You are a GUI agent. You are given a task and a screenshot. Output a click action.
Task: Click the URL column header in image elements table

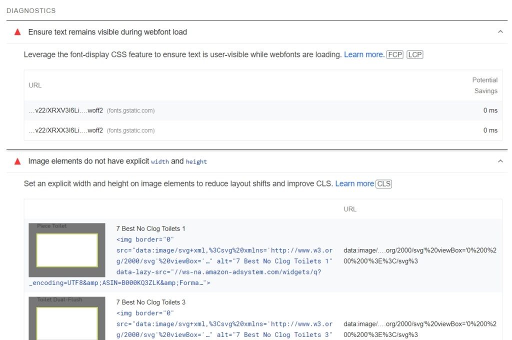pos(350,209)
